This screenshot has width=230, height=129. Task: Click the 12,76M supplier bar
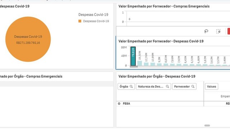point(146,64)
